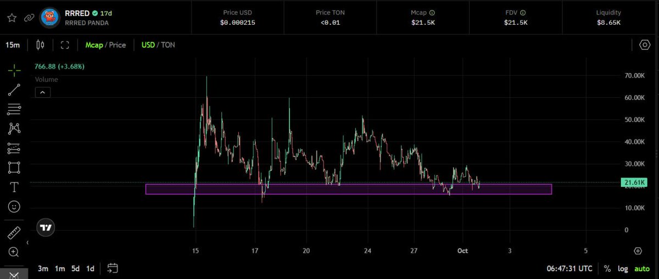This screenshot has height=279, width=659.
Task: Switch the chart to Mcap mode
Action: pos(94,45)
